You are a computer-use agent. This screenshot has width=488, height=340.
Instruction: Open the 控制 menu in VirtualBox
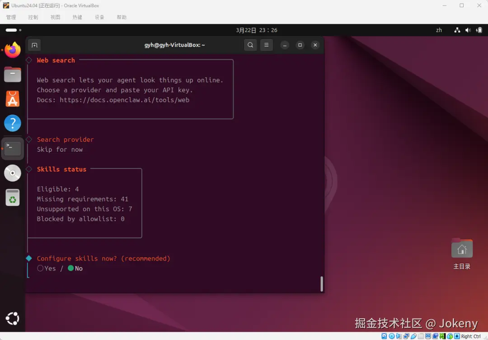pyautogui.click(x=33, y=17)
